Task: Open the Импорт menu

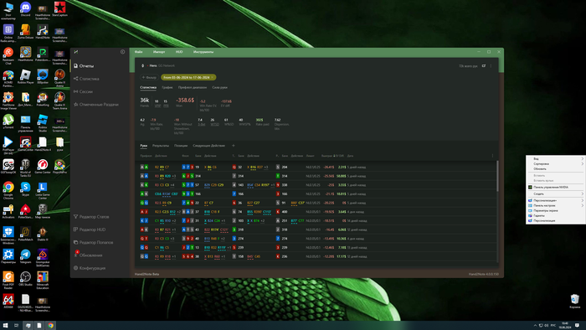Action: (159, 52)
